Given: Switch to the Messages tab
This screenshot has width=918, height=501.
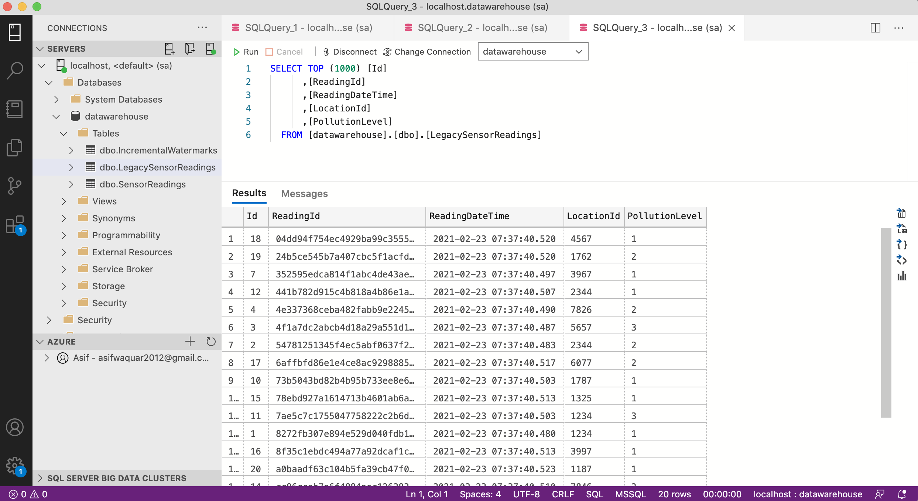Looking at the screenshot, I should 304,193.
